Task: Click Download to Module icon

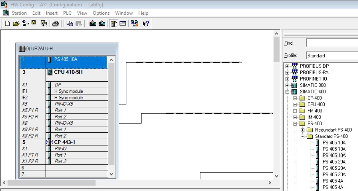Action: (x=93, y=24)
